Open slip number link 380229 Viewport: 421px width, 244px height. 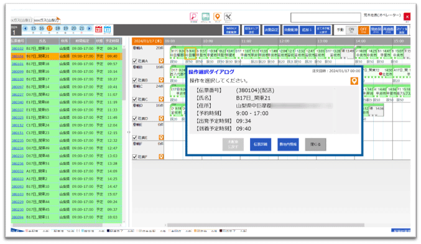pos(17,202)
